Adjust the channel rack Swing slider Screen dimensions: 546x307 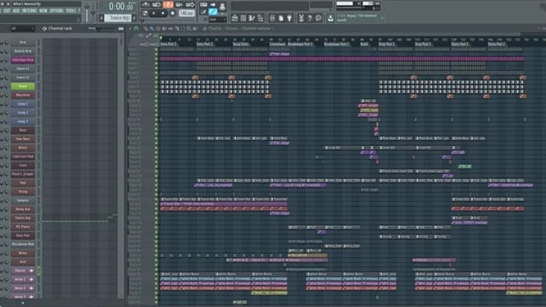tap(105, 29)
